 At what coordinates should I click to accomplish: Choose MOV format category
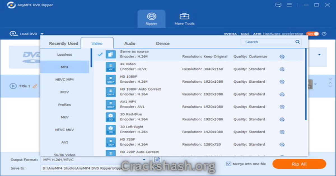coord(65,92)
